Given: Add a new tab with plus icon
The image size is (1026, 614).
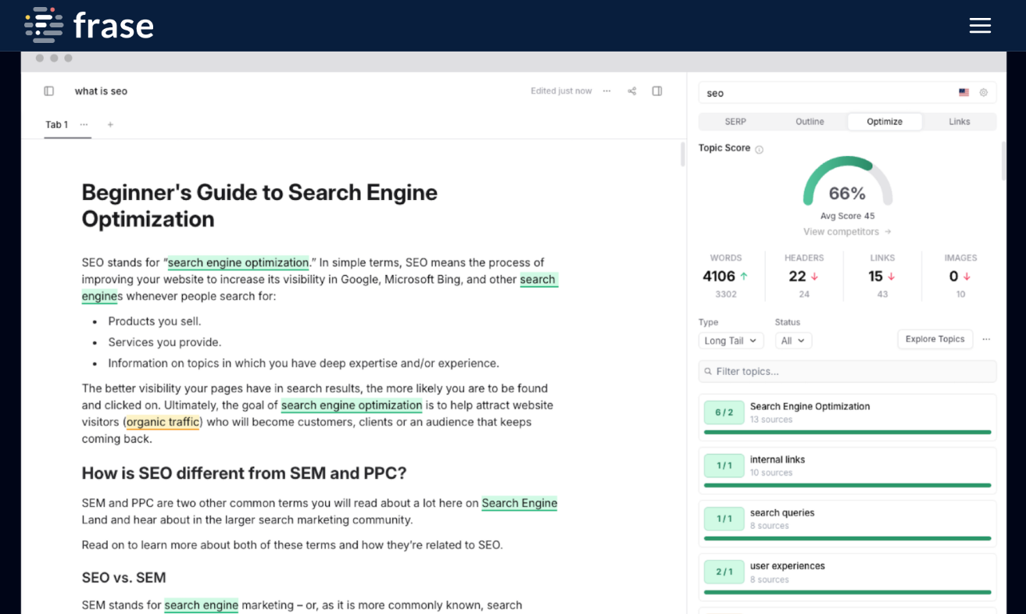Looking at the screenshot, I should pyautogui.click(x=110, y=124).
